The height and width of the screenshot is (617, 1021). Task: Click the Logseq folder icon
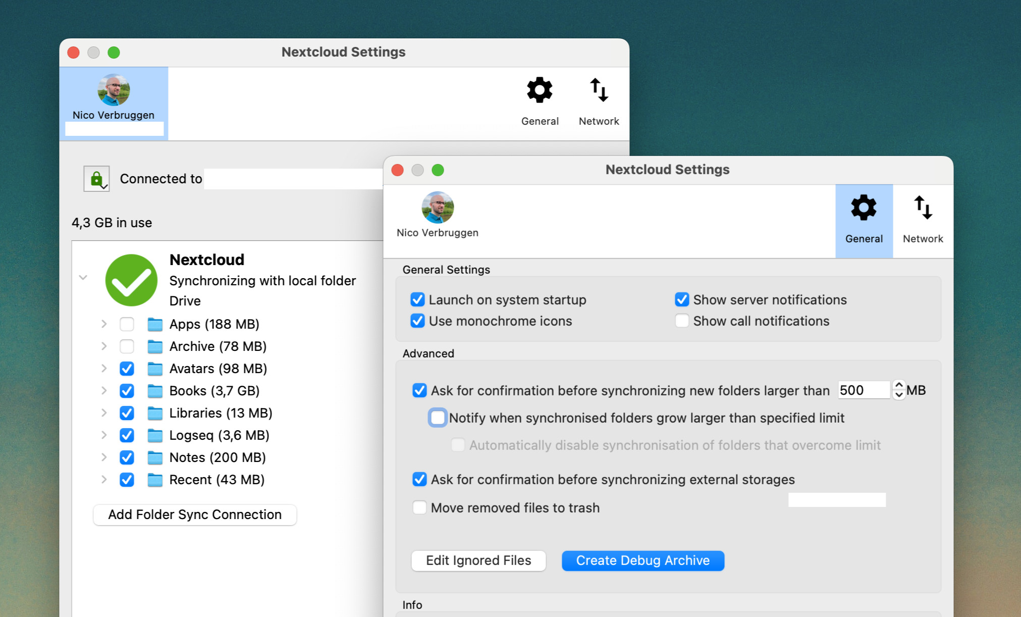pos(155,435)
